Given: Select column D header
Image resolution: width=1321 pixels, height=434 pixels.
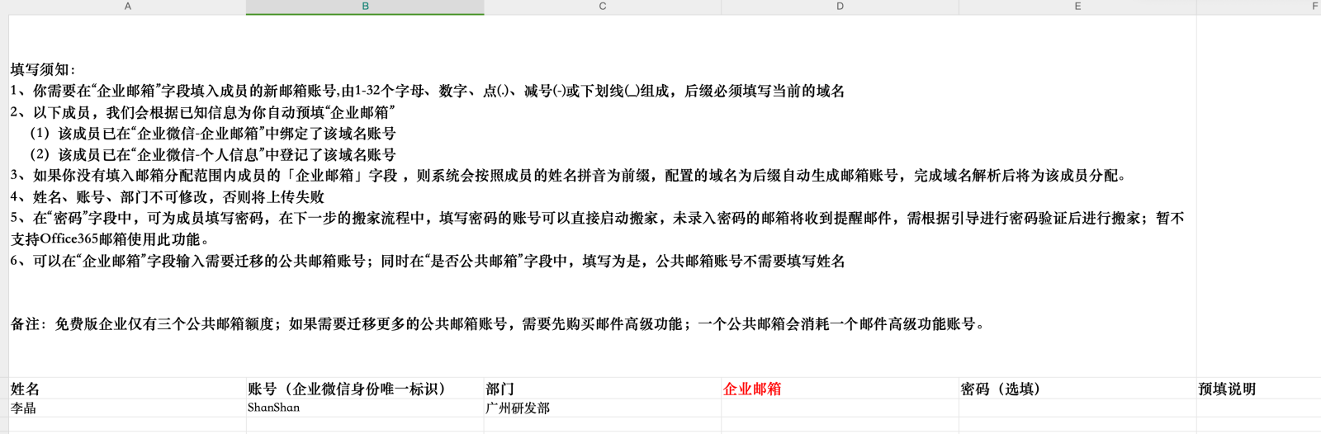Looking at the screenshot, I should click(840, 7).
